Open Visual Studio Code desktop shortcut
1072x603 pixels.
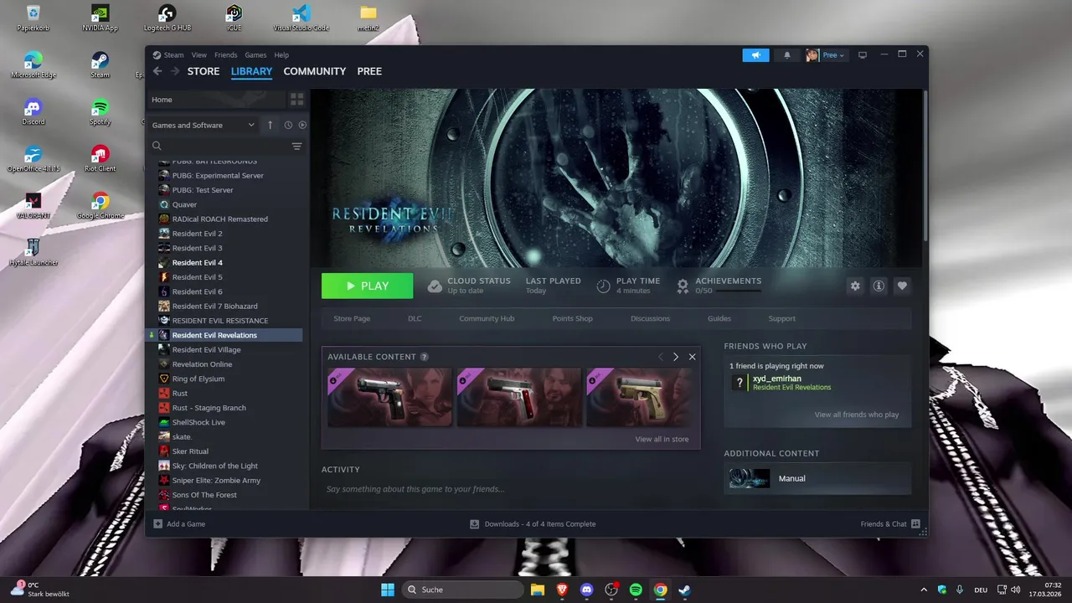(x=301, y=18)
